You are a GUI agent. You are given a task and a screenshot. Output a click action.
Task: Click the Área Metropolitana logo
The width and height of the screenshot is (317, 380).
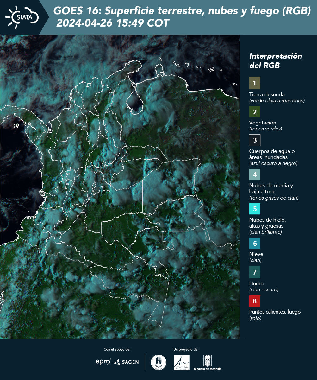tap(182, 362)
